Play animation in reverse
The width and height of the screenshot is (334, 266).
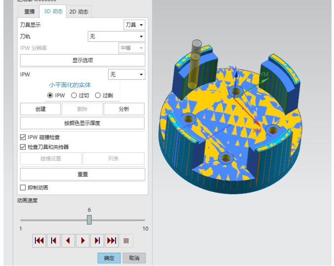(x=68, y=240)
